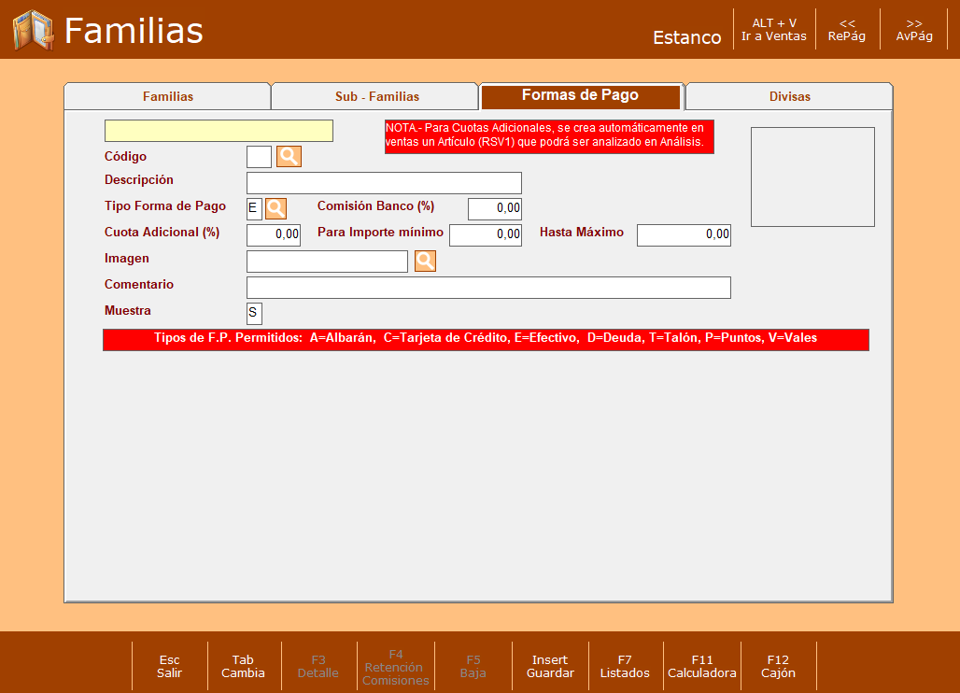Click the F4 Retención Comisiones button
This screenshot has height=693, width=960.
tap(396, 667)
